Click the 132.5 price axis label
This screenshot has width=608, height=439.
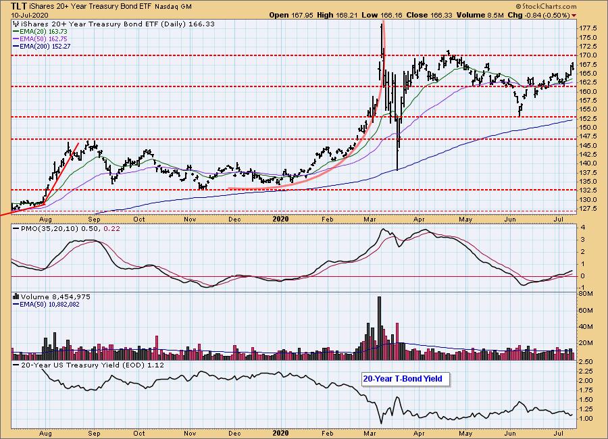click(x=588, y=190)
